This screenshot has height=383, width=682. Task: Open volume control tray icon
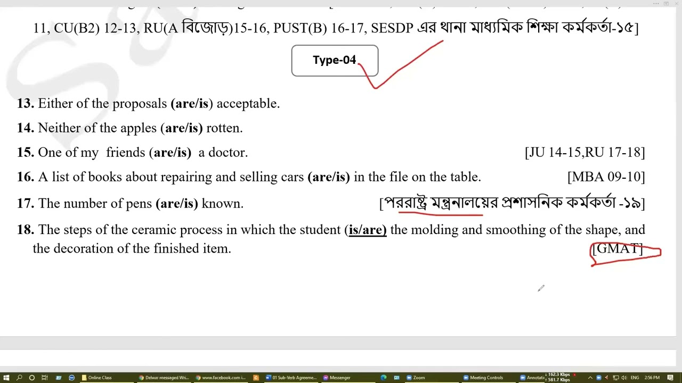(x=624, y=378)
